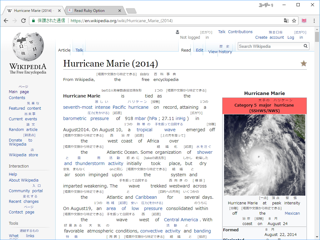Image resolution: width=320 pixels, height=240 pixels.
Task: Open Featured content link
Action: (25, 108)
